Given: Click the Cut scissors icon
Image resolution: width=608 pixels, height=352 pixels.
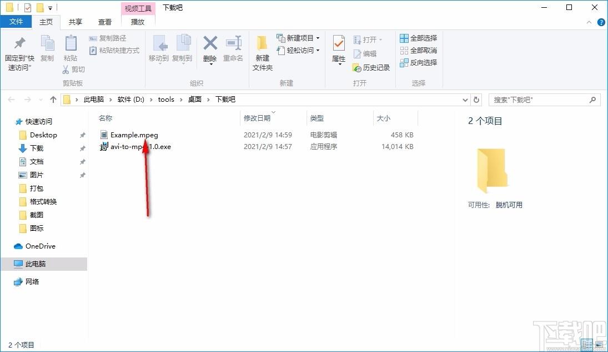Looking at the screenshot, I should pyautogui.click(x=66, y=69).
